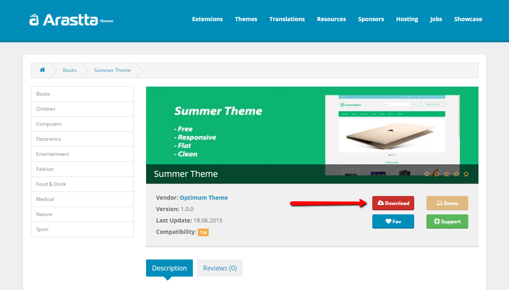Viewport: 509px width, 290px height.
Task: Open the theme Demo button
Action: point(447,203)
